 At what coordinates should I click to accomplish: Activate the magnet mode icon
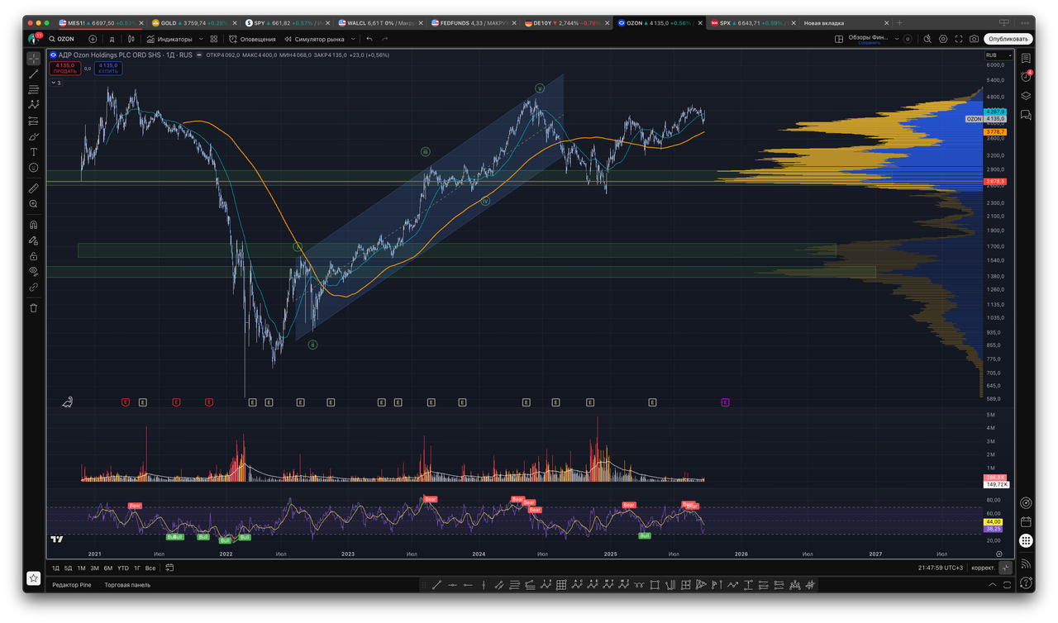click(x=33, y=225)
